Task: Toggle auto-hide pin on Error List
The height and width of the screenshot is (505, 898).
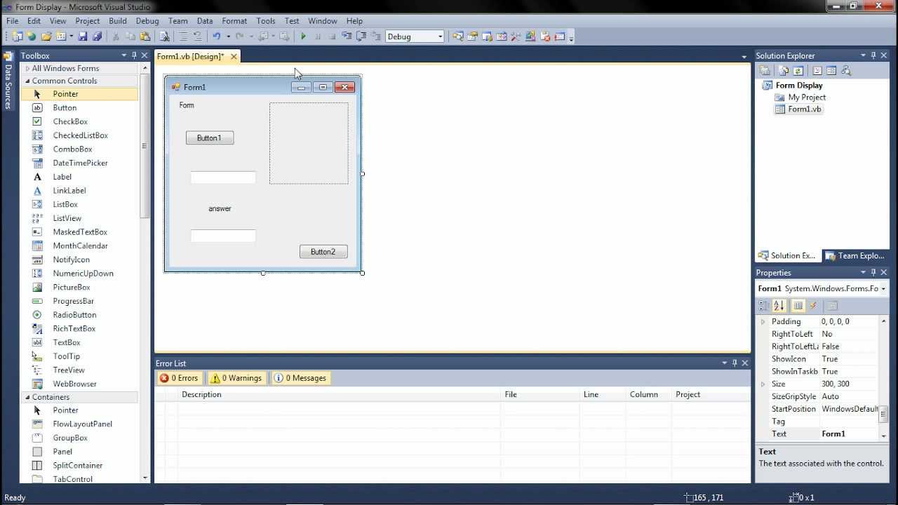Action: pos(735,363)
